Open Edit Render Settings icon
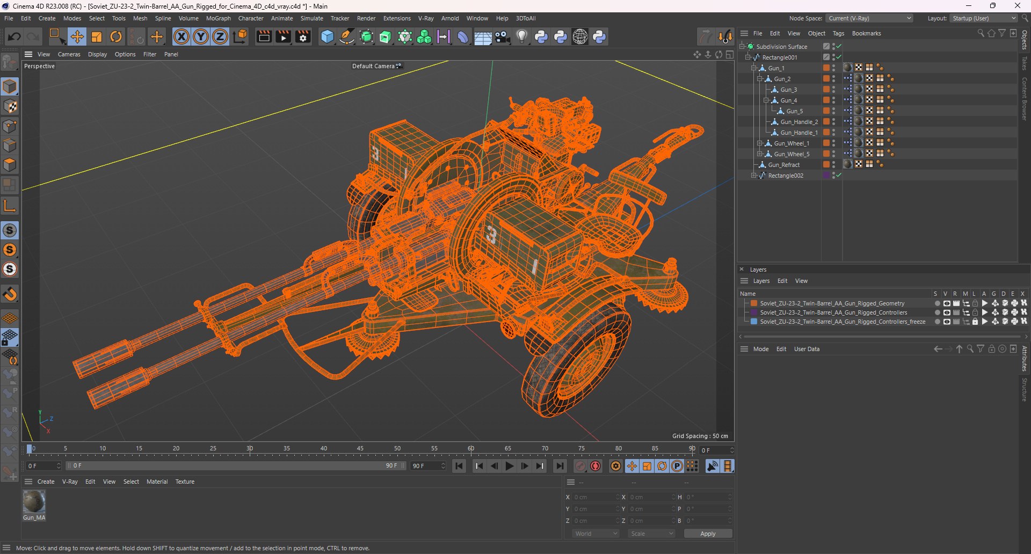This screenshot has height=554, width=1031. [x=303, y=37]
